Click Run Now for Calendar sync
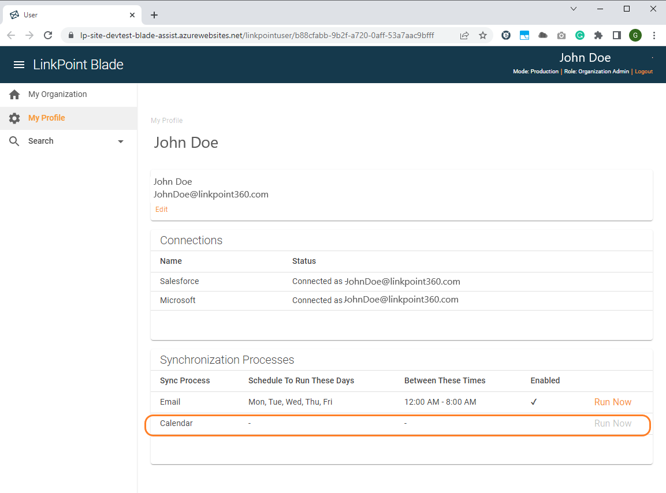The image size is (666, 493). point(612,423)
